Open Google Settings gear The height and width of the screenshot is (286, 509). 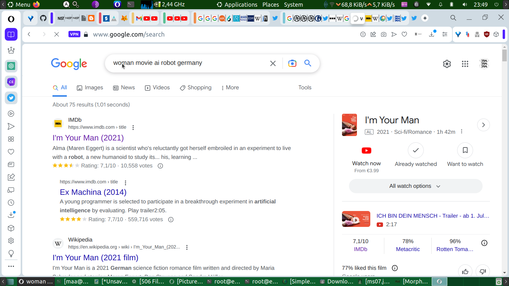tap(447, 64)
